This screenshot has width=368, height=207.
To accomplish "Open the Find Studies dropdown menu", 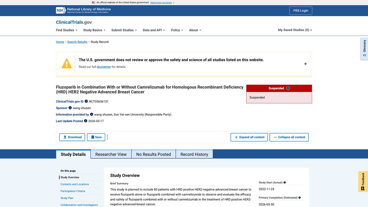I will pyautogui.click(x=67, y=30).
